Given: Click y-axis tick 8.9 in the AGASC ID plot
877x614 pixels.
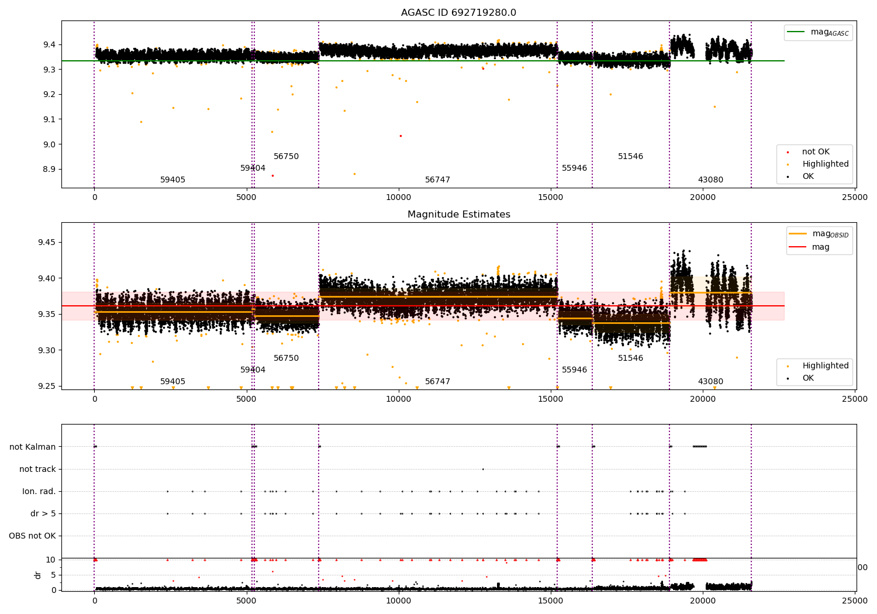Looking at the screenshot, I should [49, 170].
